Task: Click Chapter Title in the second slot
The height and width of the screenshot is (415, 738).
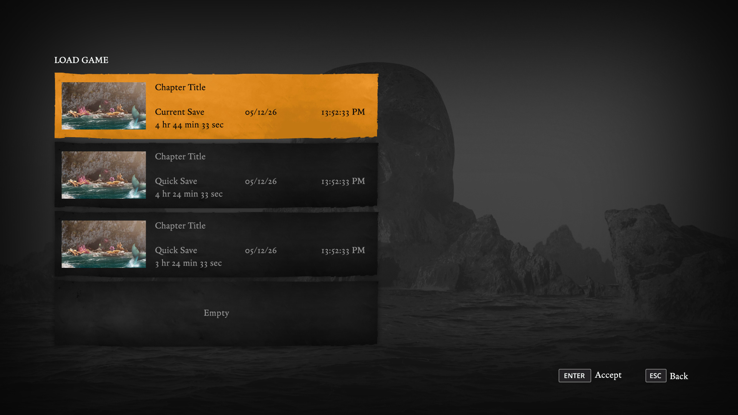Action: [180, 156]
